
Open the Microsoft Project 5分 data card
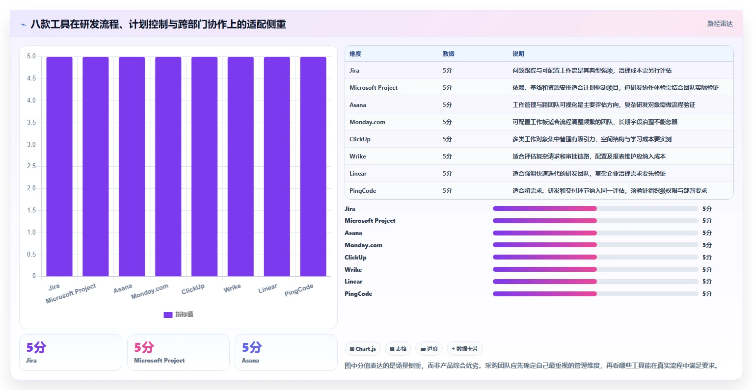point(178,353)
